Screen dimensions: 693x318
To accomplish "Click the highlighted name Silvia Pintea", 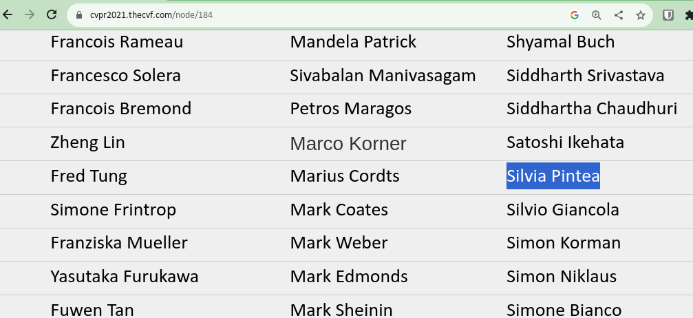I will pos(553,176).
